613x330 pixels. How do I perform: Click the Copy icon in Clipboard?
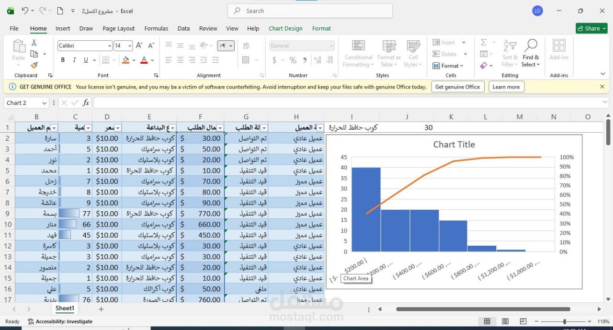34,54
